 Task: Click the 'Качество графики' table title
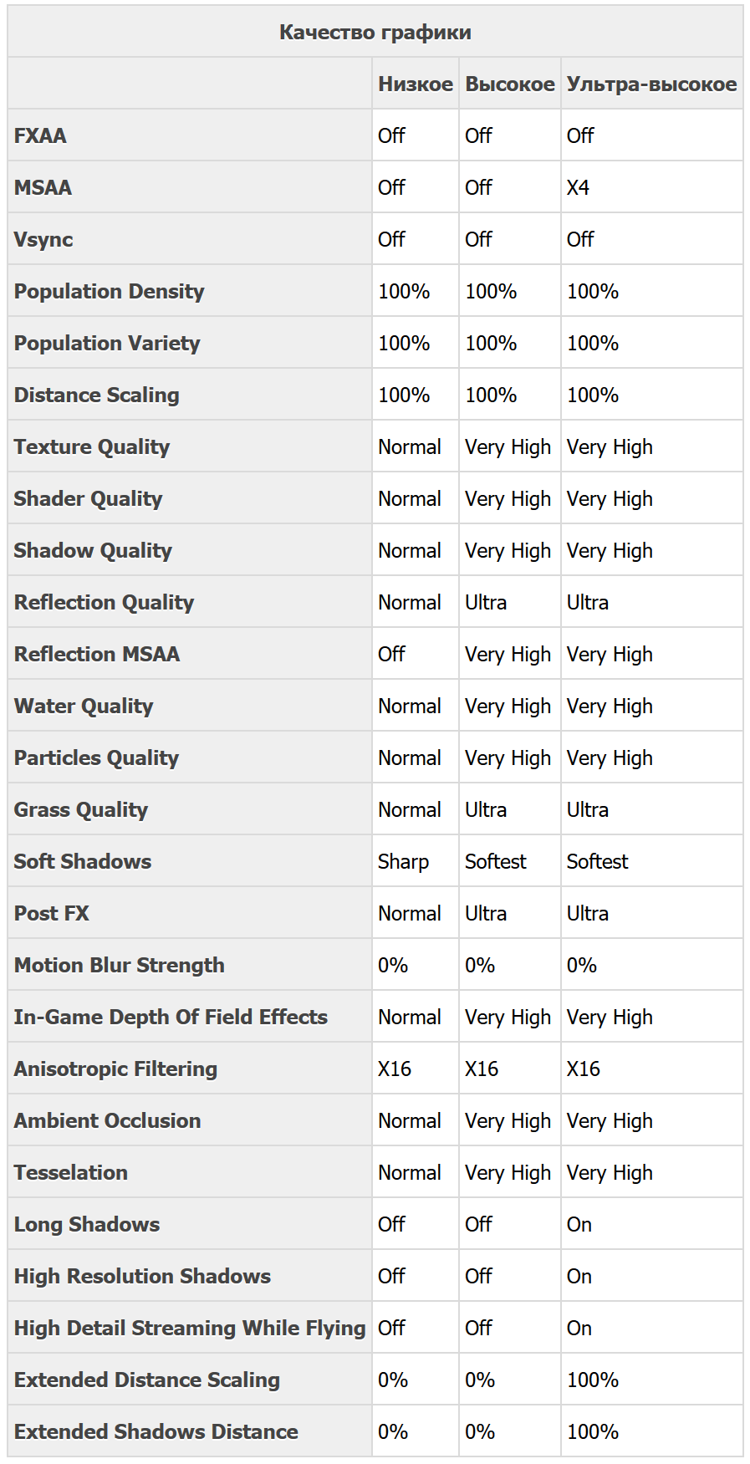click(375, 33)
